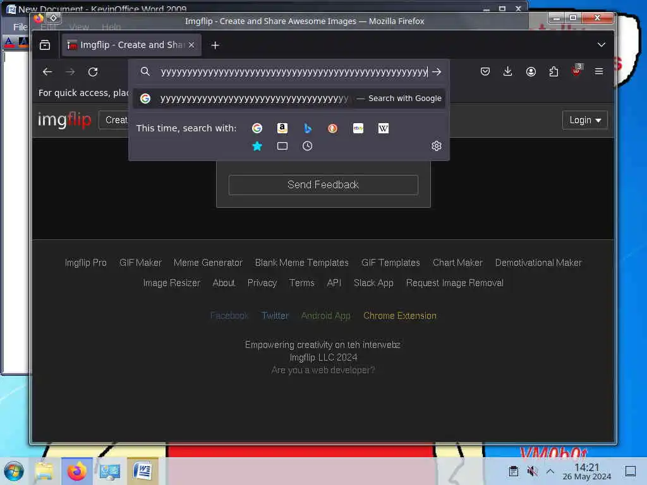Image resolution: width=647 pixels, height=485 pixels.
Task: Search this time with eBay
Action: click(x=358, y=128)
